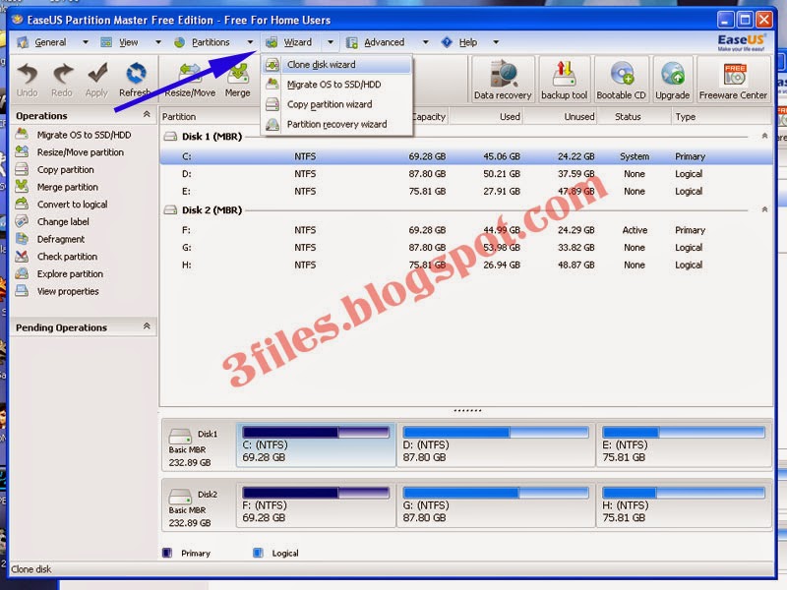
Task: Select the Merge toolbar tool
Action: click(237, 81)
